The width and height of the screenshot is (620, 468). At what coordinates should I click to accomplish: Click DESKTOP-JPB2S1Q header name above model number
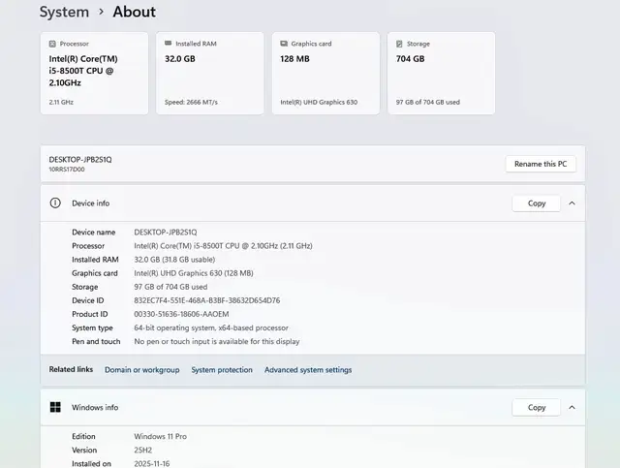click(x=80, y=160)
